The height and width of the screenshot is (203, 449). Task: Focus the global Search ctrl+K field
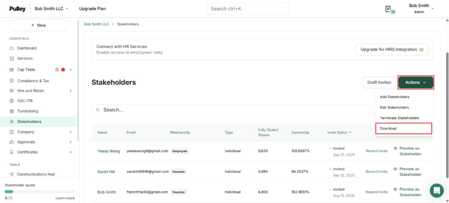(248, 9)
